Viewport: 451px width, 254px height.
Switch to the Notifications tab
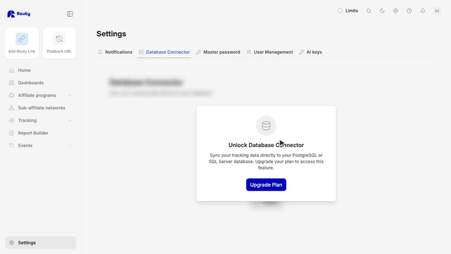pos(115,52)
